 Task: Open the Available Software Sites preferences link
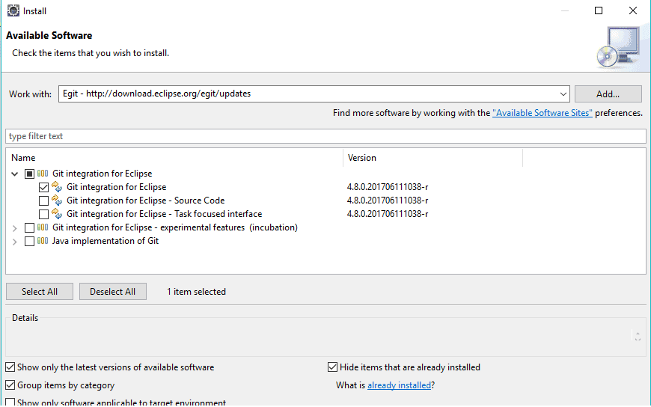pos(542,113)
